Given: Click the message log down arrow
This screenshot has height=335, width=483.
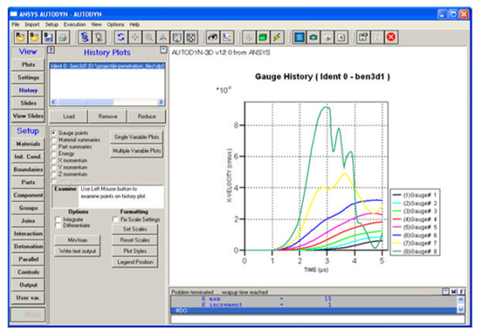Looking at the screenshot, I should coord(460,310).
